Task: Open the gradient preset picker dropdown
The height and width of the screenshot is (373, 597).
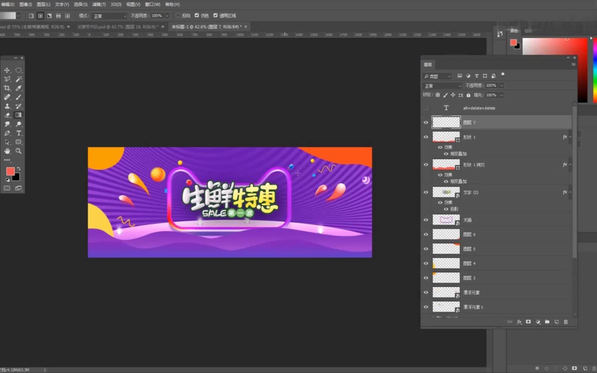Action: point(19,16)
